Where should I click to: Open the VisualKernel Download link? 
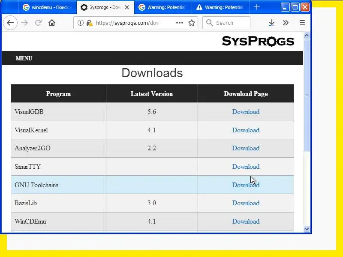[x=246, y=130]
